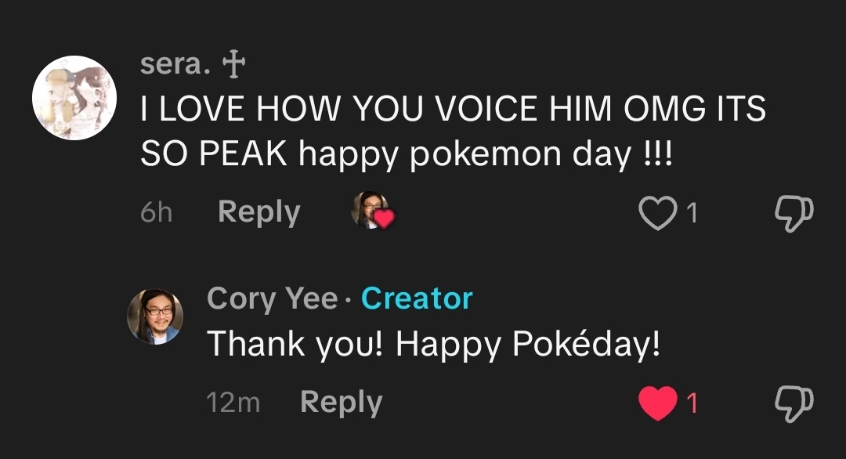Unlike Cory Yee's reply via red heart
Viewport: 846px width, 459px height.
[657, 403]
